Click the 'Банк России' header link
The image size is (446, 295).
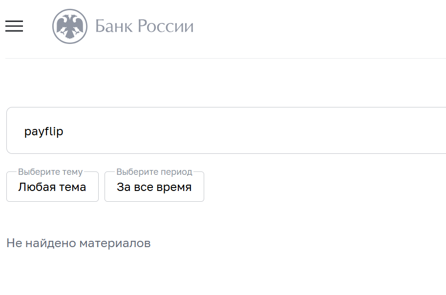click(x=144, y=26)
